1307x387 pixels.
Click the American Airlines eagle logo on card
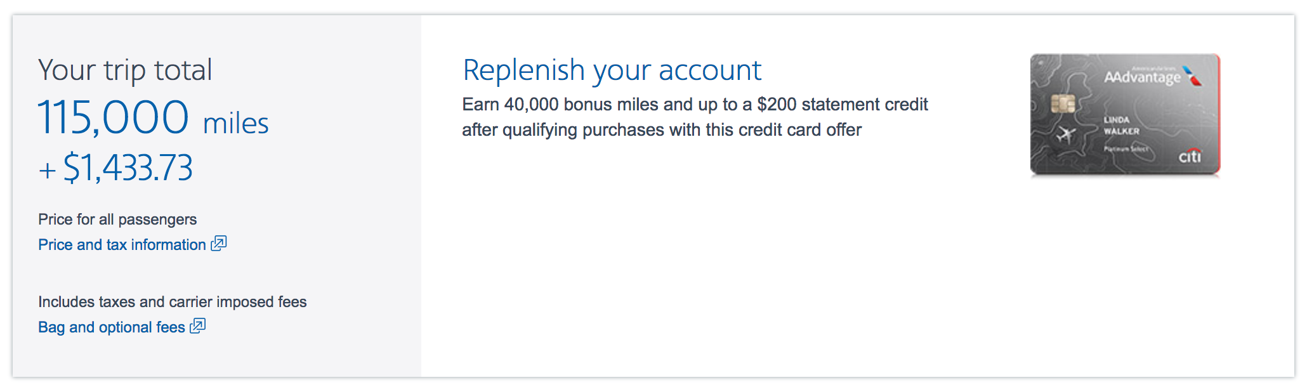[1193, 76]
